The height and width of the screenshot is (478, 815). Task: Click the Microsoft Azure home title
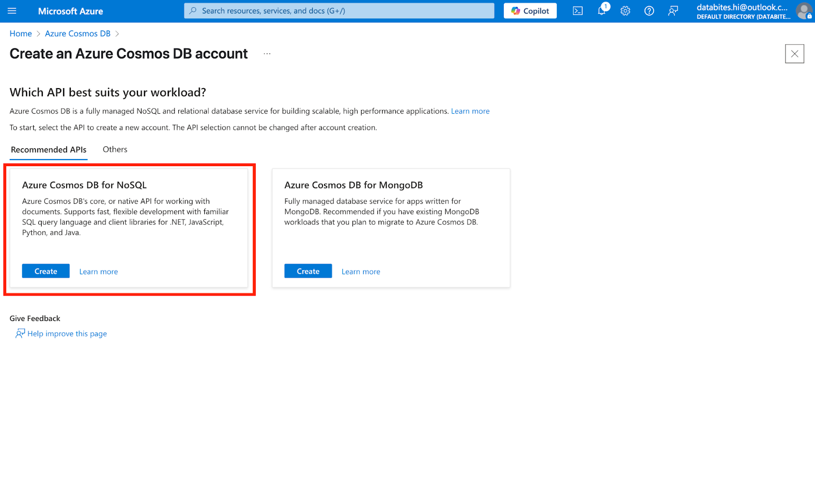(70, 11)
